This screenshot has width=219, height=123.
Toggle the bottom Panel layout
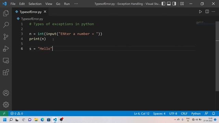pyautogui.click(x=169, y=4)
